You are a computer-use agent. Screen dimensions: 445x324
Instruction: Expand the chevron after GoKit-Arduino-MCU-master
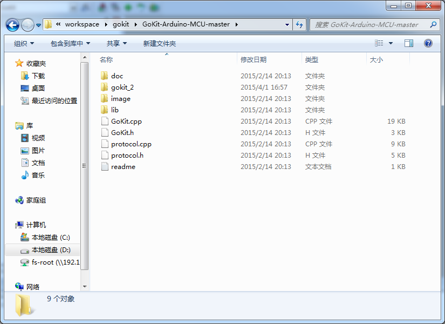236,25
